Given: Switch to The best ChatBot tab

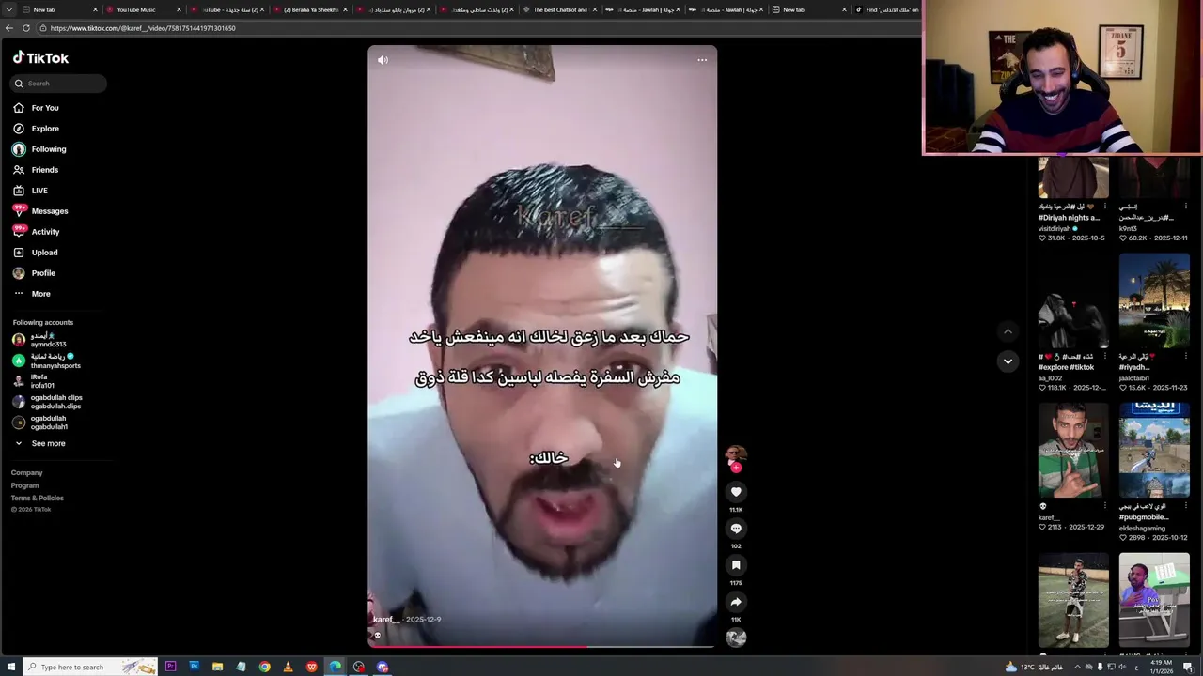Looking at the screenshot, I should (560, 9).
